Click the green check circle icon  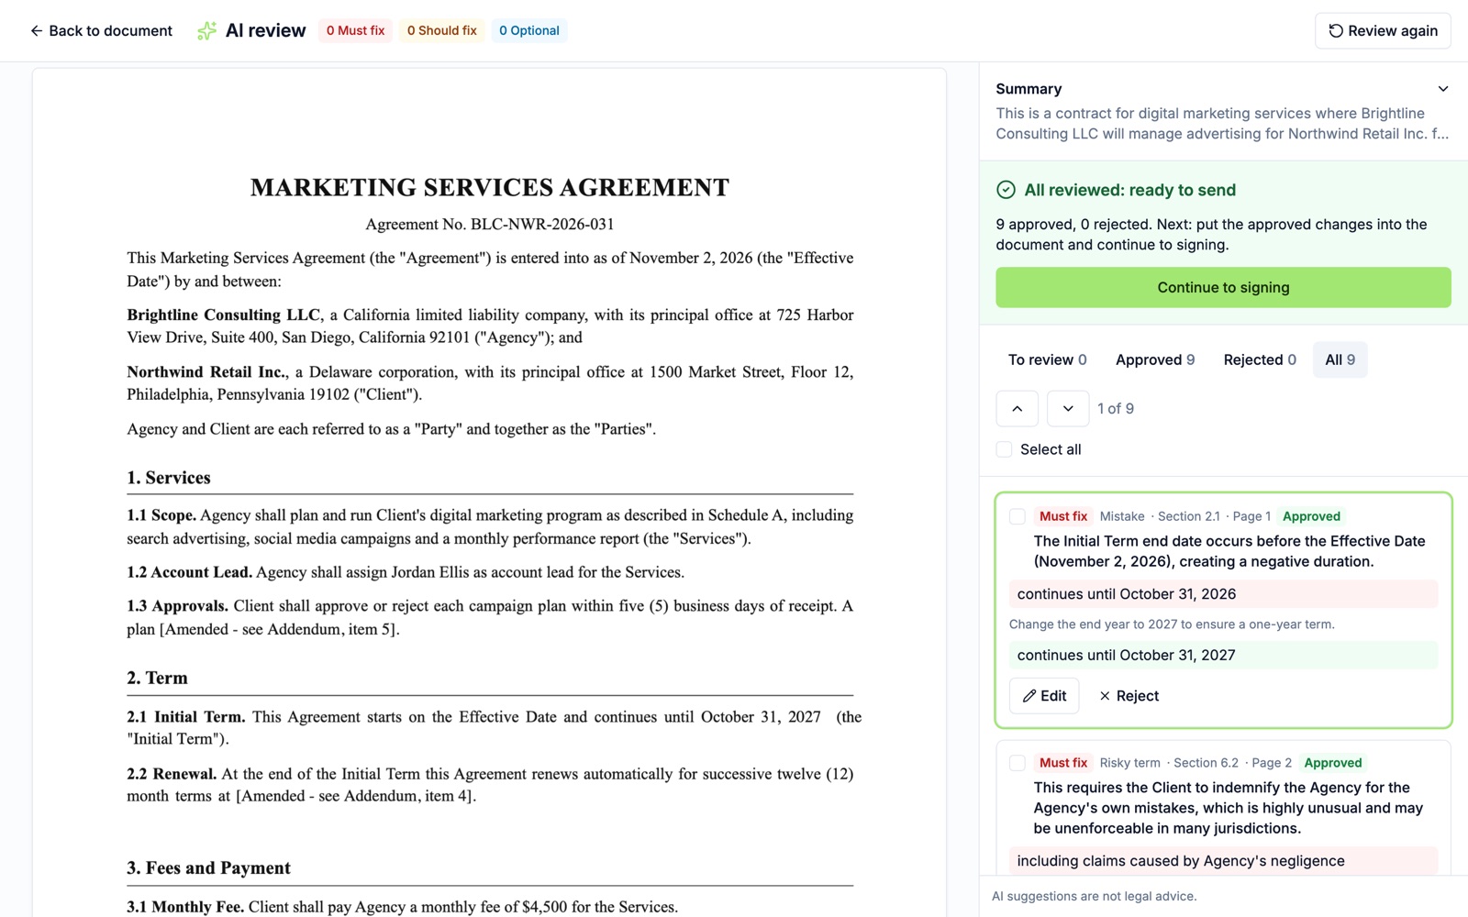coord(1006,190)
